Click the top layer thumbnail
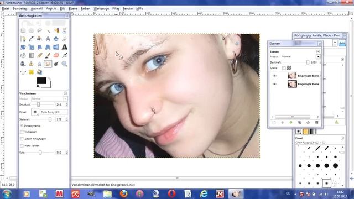Screen dimensions: 354x199 pyautogui.click(x=292, y=76)
